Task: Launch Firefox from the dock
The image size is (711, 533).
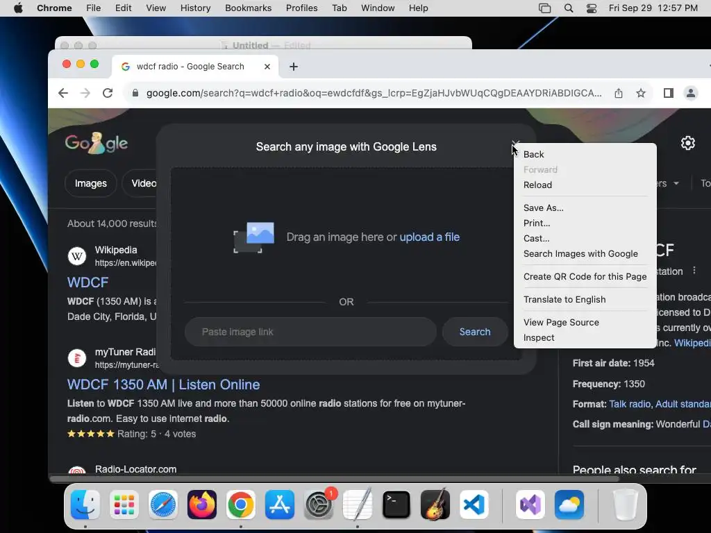Action: coord(202,505)
